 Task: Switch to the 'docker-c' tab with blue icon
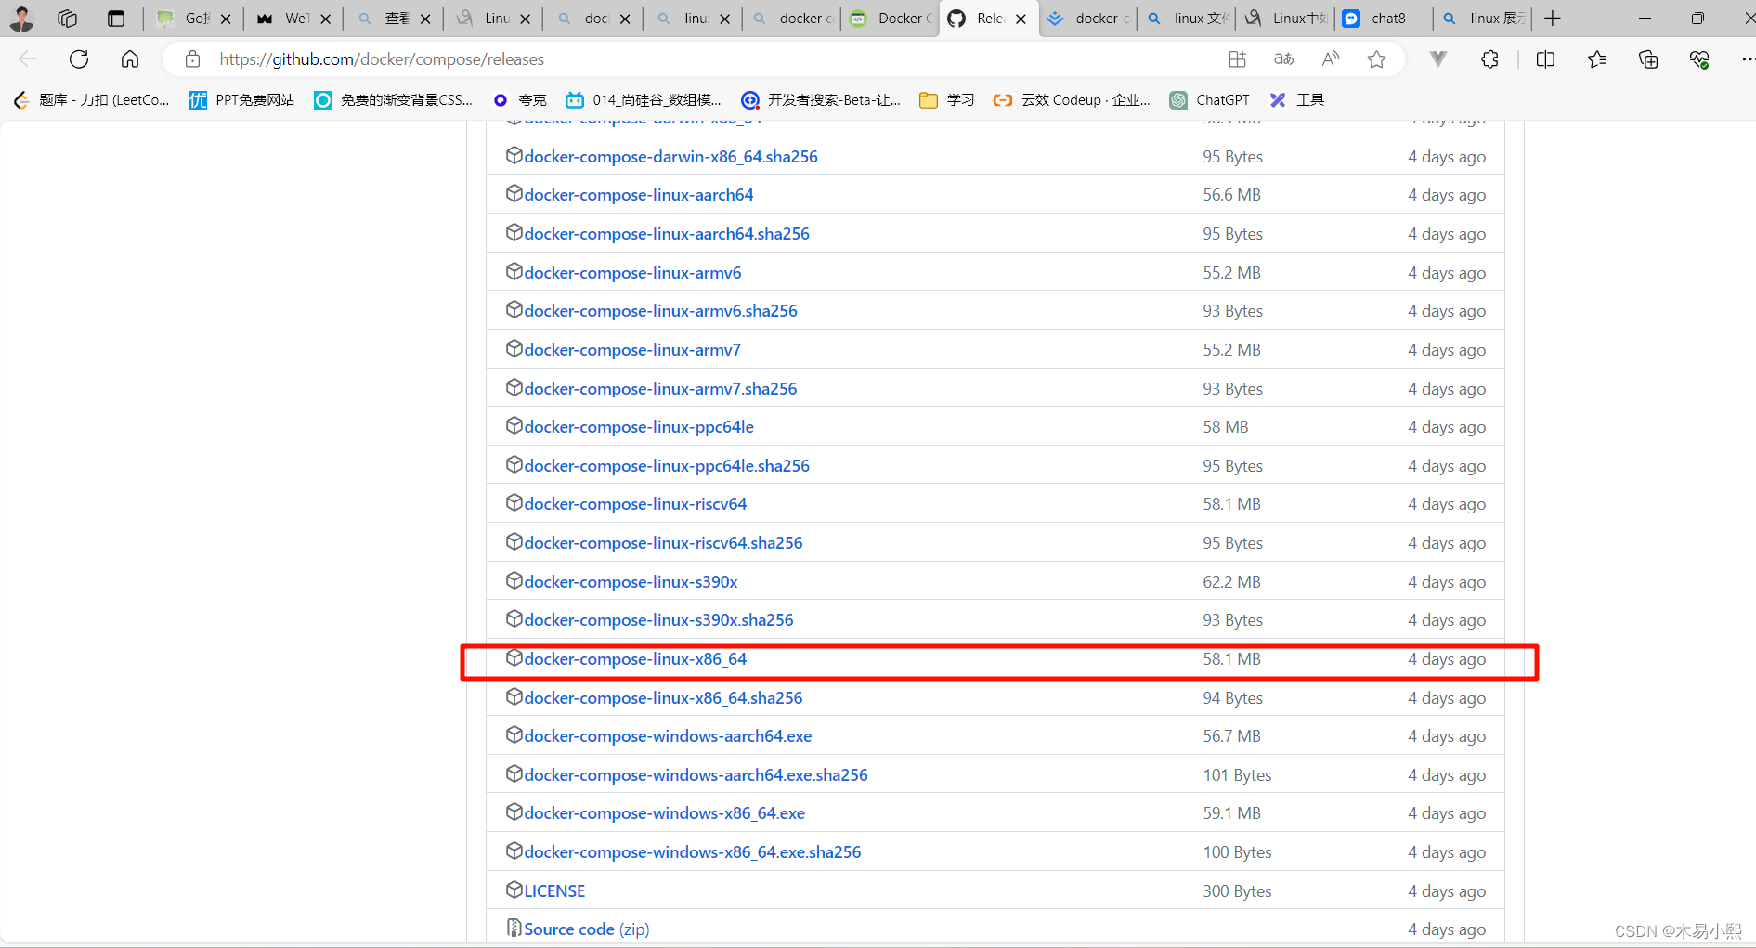[1089, 18]
